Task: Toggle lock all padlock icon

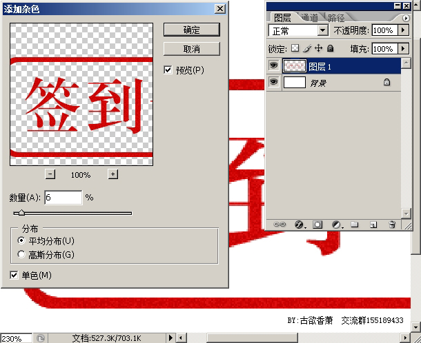Action: point(331,48)
